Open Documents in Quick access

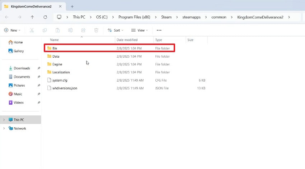point(19,77)
